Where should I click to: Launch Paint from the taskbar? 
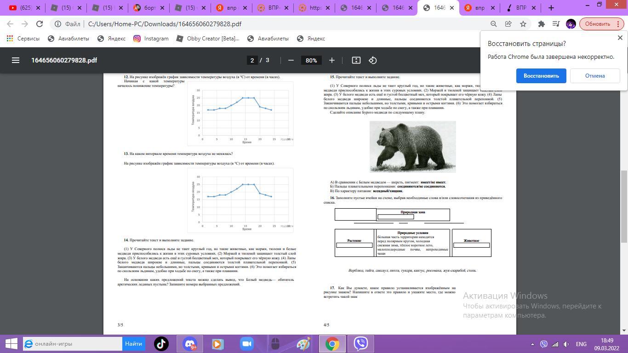pyautogui.click(x=303, y=344)
